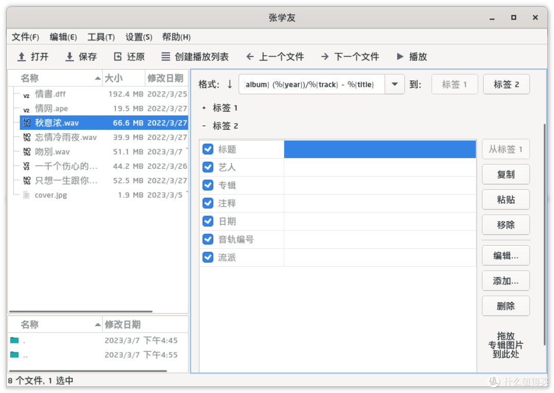Sort file list by 名称 column
554x393 pixels.
point(55,78)
